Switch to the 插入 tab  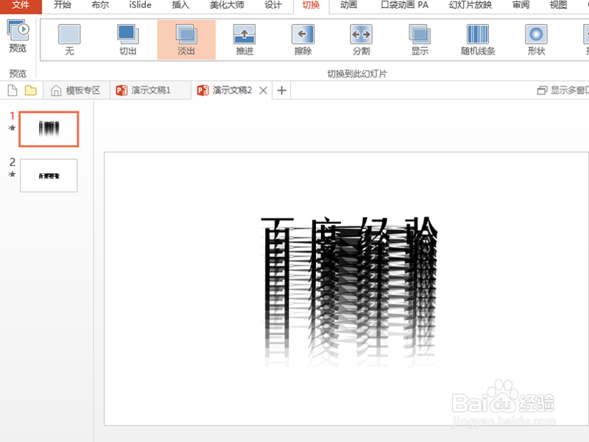(180, 5)
